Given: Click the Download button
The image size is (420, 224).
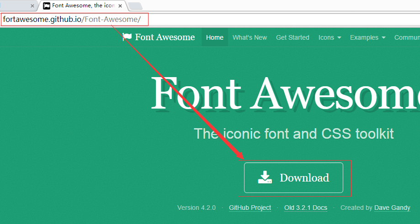Looking at the screenshot, I should (x=293, y=178).
